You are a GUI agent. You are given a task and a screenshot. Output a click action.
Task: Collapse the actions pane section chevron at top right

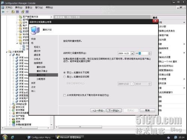point(184,22)
